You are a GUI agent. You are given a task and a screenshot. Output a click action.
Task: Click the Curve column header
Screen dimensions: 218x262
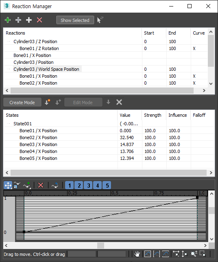coord(199,33)
